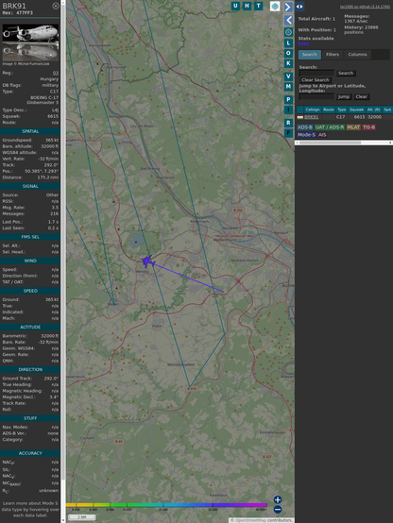
Task: Click the Hex: 477FF3 label
Action: [x=17, y=13]
